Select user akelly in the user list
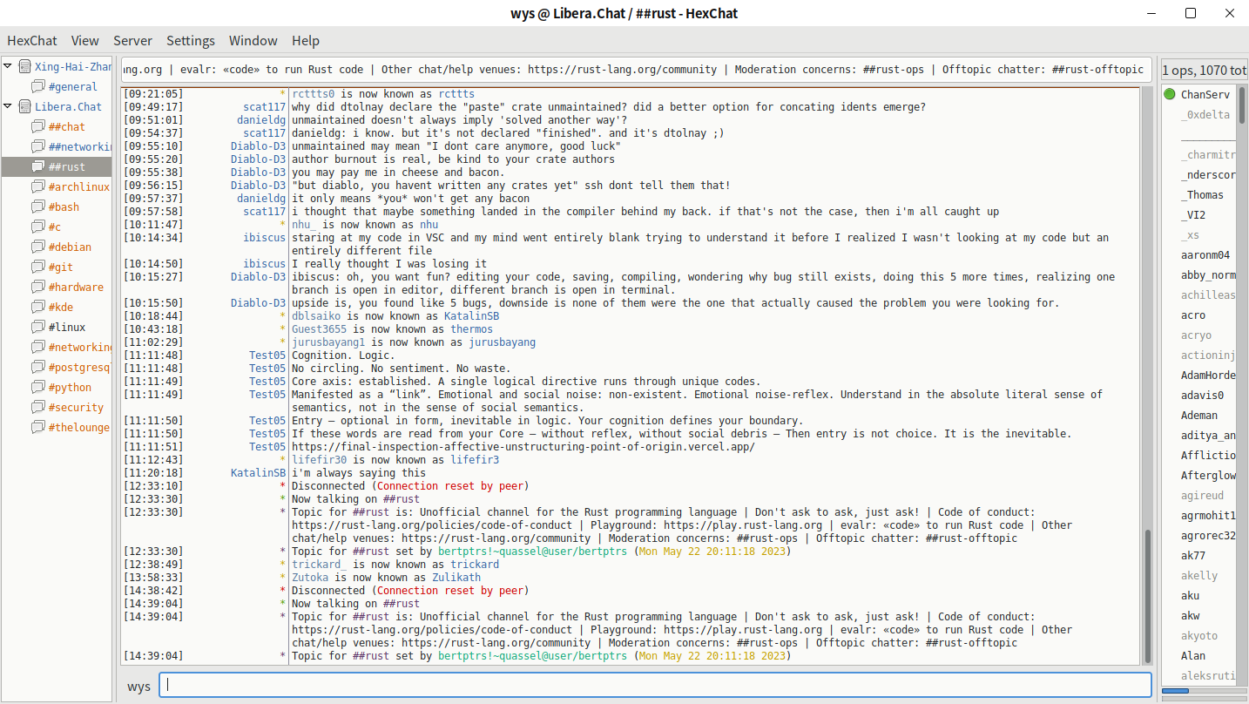Viewport: 1249px width, 704px height. pyautogui.click(x=1199, y=575)
